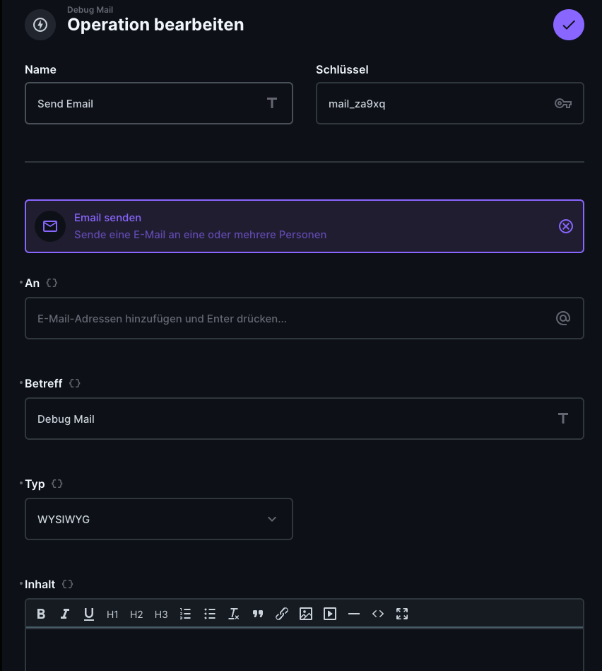Expand the Inhalt editor to fullscreen
The width and height of the screenshot is (602, 671).
pyautogui.click(x=402, y=614)
